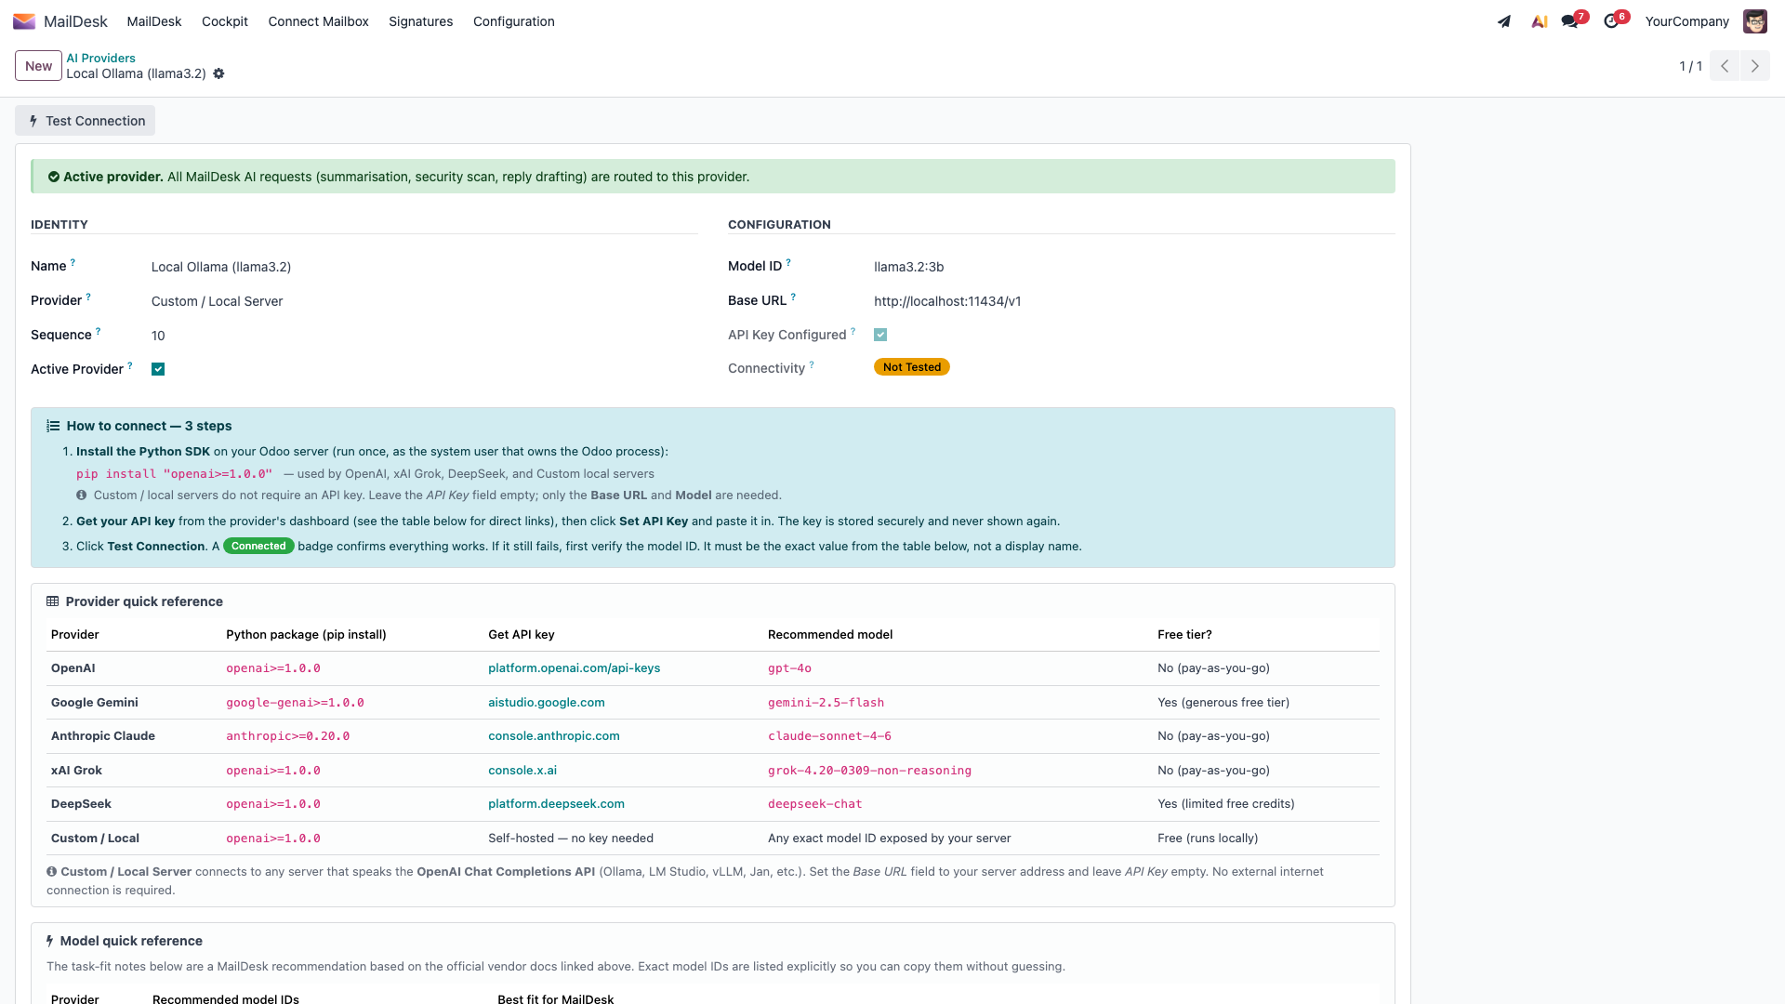Open console.anthropic.com link

click(x=554, y=736)
